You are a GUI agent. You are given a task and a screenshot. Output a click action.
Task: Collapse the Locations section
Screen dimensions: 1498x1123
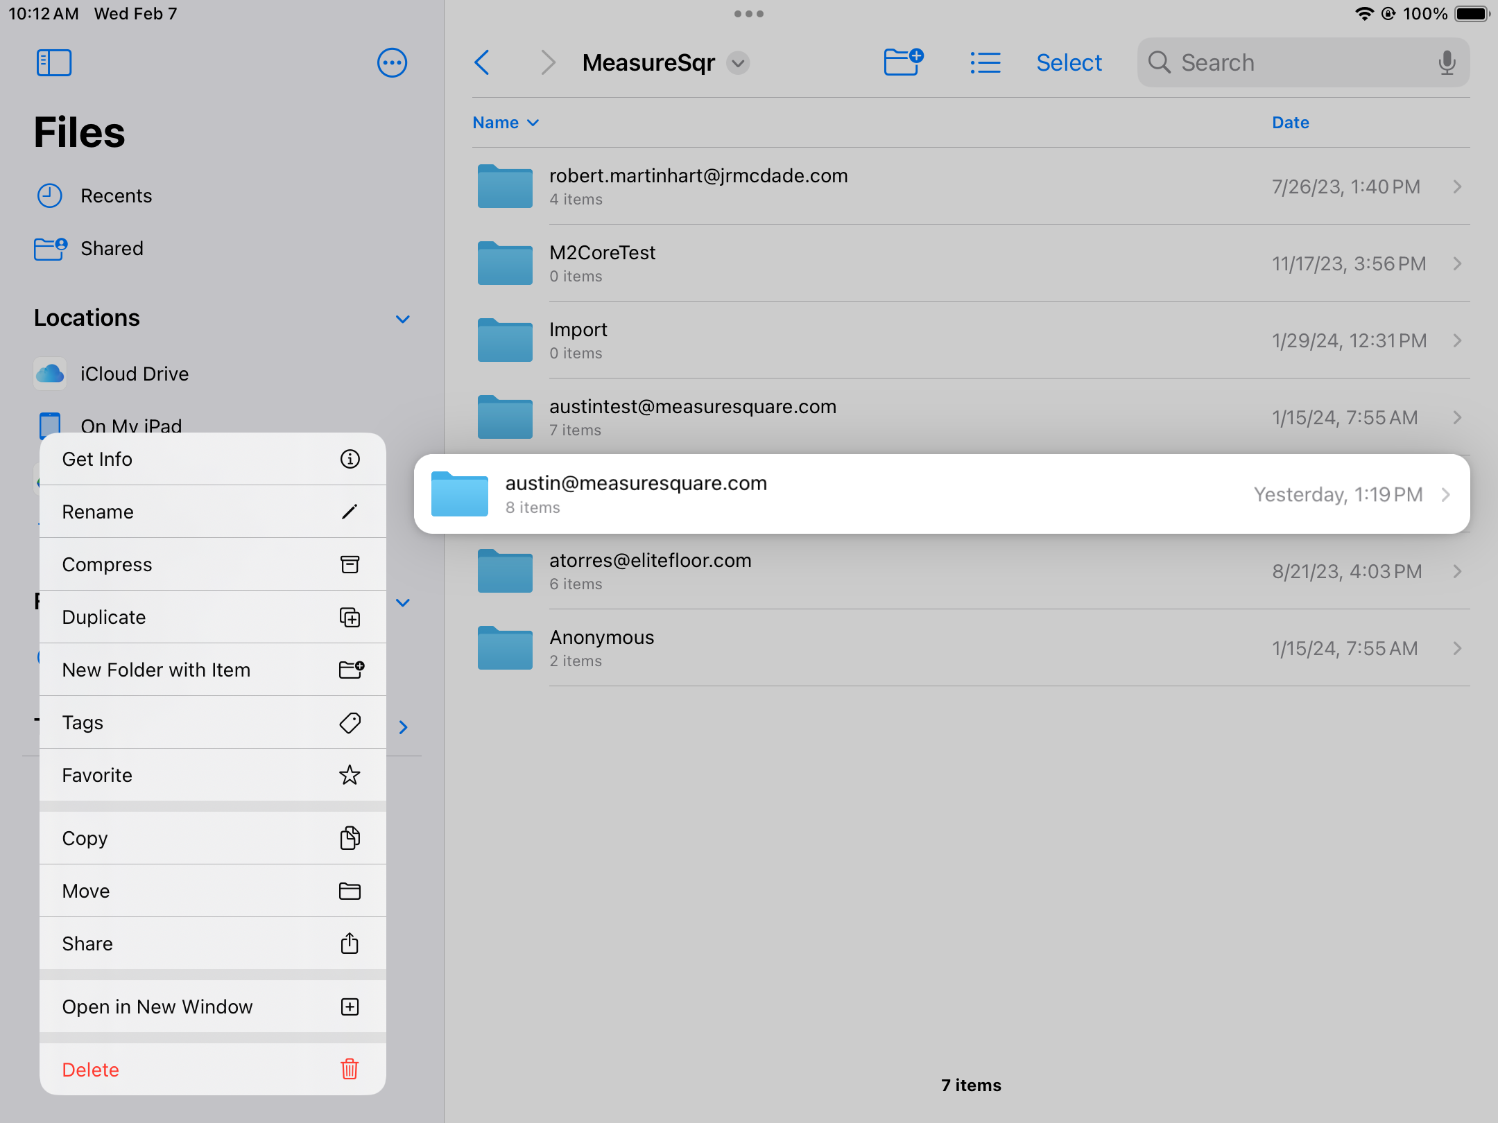click(x=402, y=319)
